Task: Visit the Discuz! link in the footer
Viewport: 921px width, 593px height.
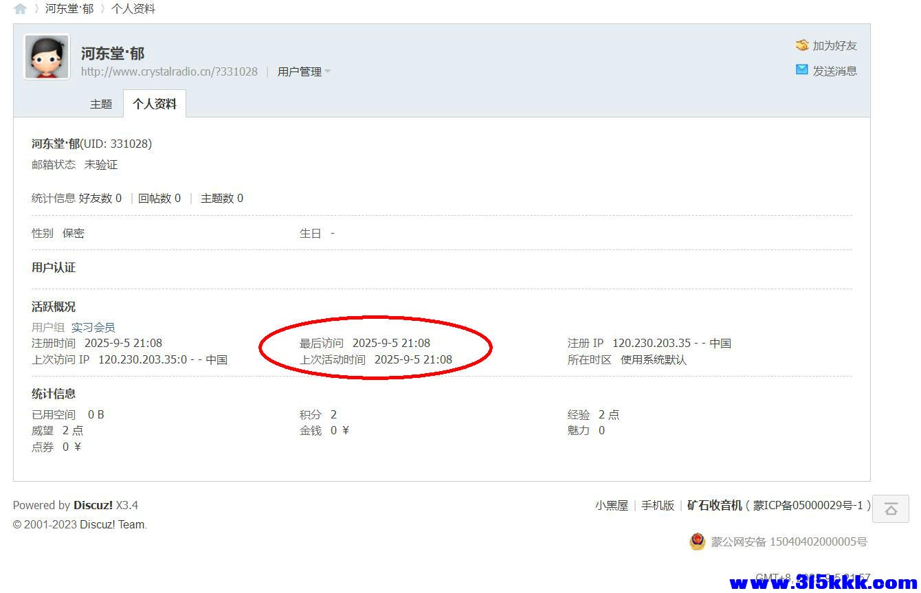Action: 93,505
